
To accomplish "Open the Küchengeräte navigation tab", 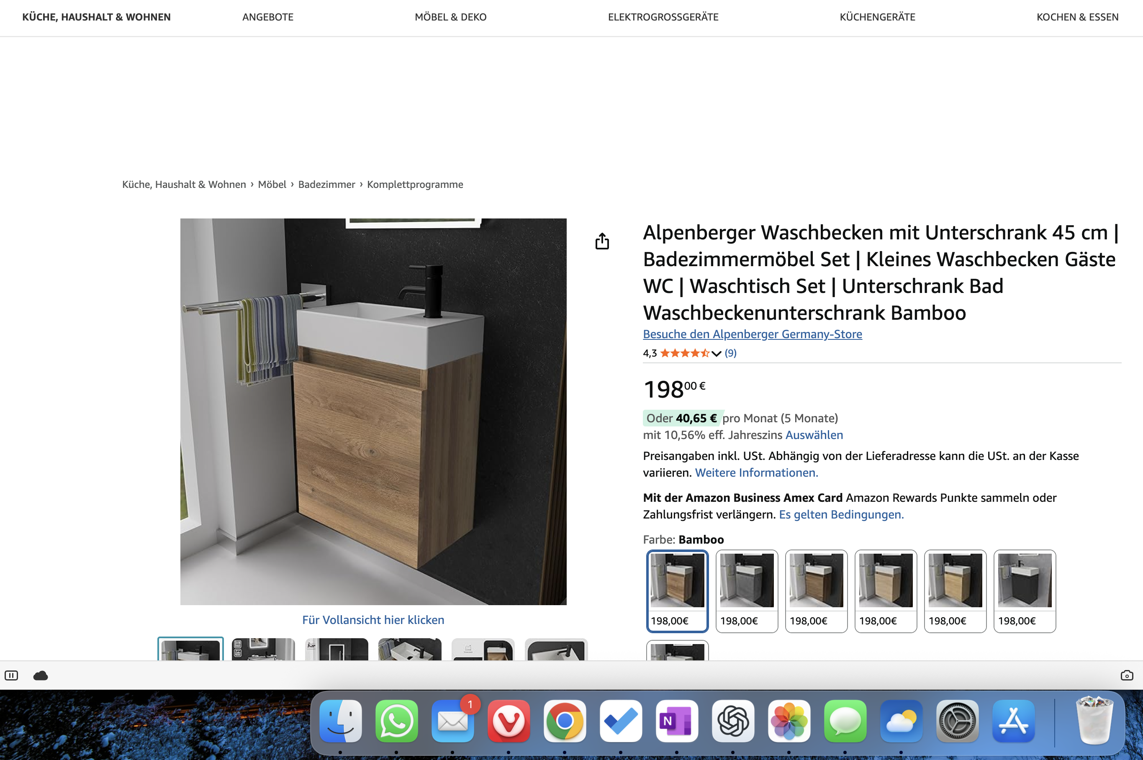I will click(x=877, y=17).
